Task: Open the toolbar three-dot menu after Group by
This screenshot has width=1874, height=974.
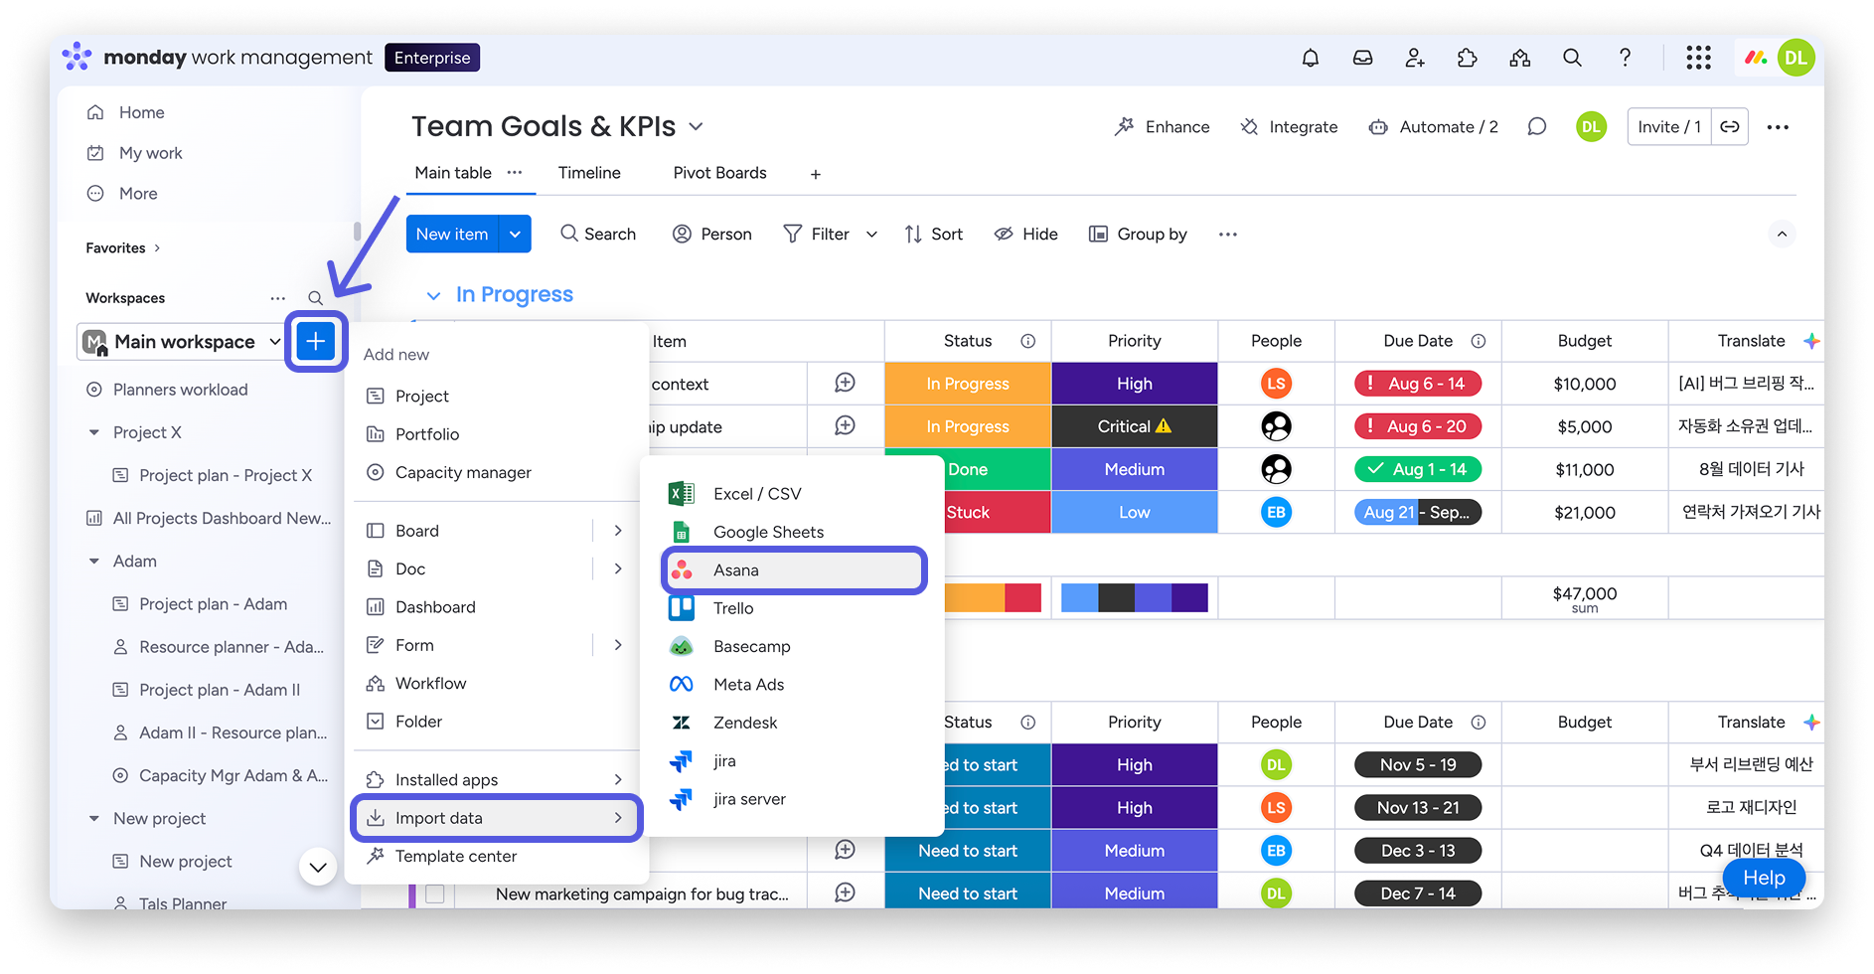Action: (1228, 235)
